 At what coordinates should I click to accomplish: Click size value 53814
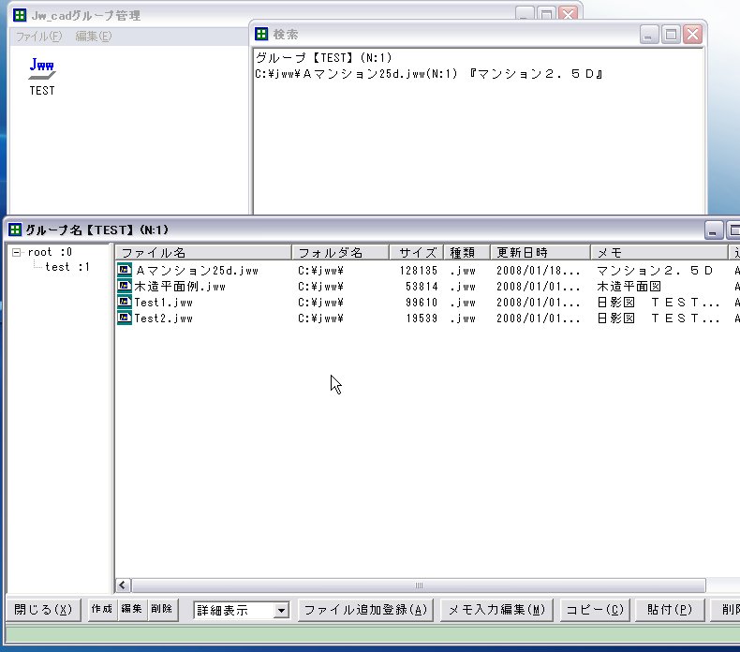pos(422,287)
